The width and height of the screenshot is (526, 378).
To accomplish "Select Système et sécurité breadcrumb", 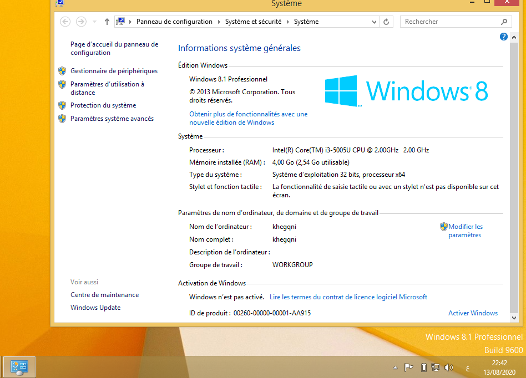I will pos(253,22).
